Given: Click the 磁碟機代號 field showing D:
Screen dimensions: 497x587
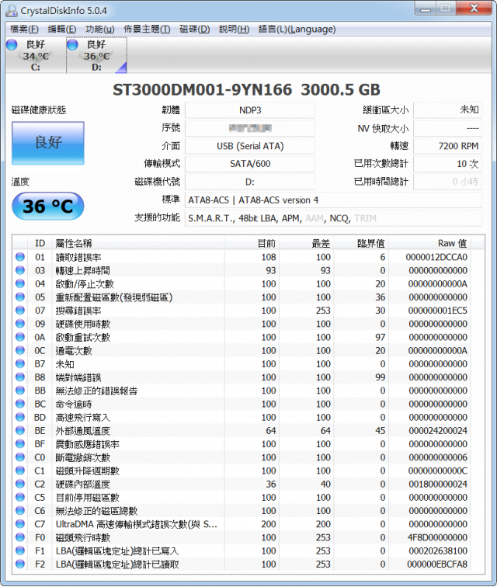Looking at the screenshot, I should (250, 182).
